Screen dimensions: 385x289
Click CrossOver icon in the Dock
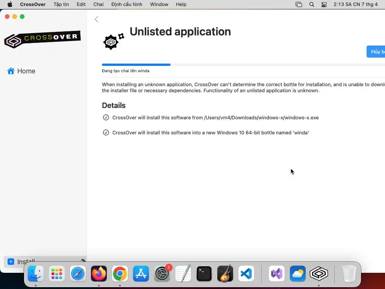[x=319, y=274]
